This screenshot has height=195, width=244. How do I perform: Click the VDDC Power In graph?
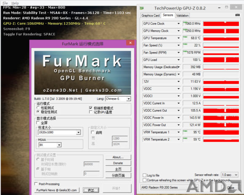pyautogui.click(x=221, y=118)
